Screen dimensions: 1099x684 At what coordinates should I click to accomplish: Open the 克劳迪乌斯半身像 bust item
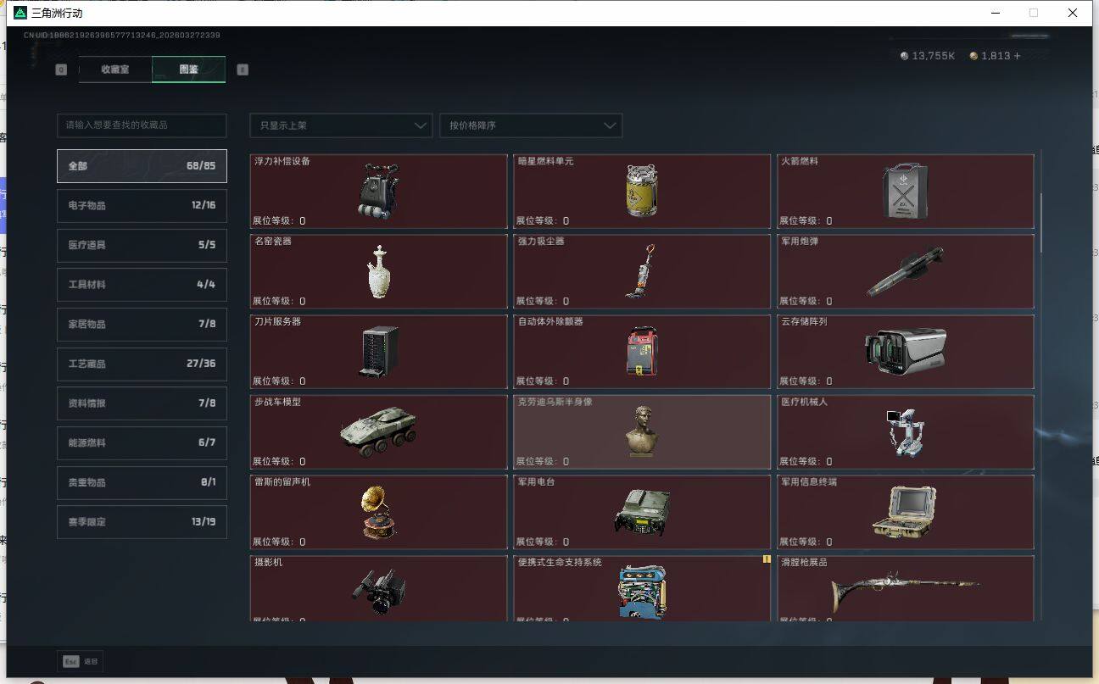click(x=642, y=432)
